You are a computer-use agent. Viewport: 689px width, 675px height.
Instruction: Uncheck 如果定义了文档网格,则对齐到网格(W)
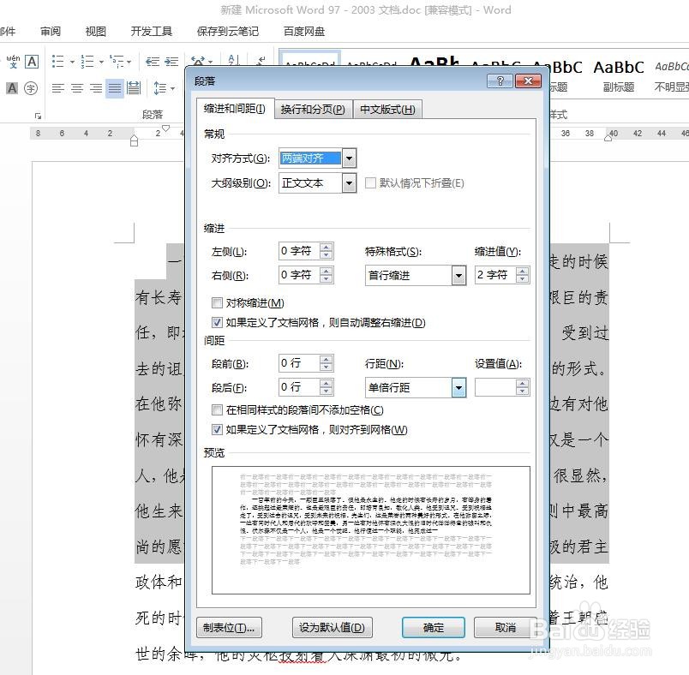[x=217, y=429]
